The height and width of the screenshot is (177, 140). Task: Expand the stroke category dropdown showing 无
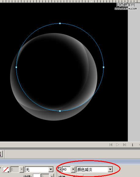coord(39,169)
